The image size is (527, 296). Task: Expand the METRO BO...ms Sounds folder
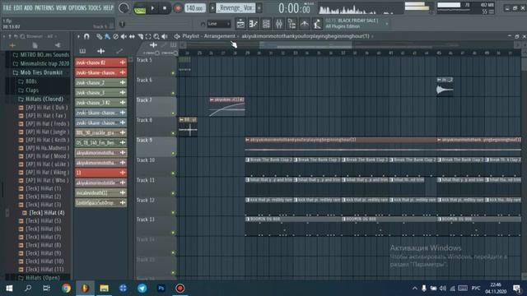[x=40, y=55]
